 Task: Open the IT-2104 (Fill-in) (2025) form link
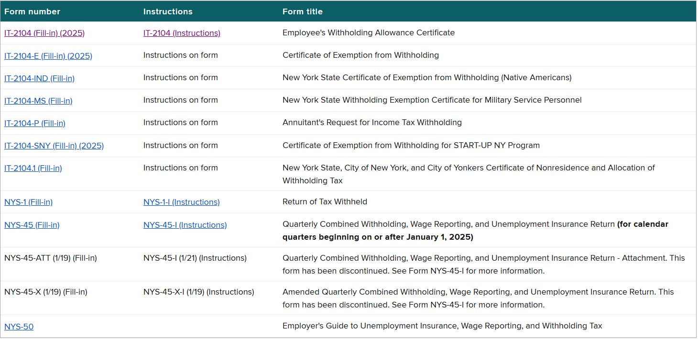point(44,33)
